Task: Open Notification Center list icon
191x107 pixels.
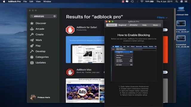Action: tap(186, 1)
